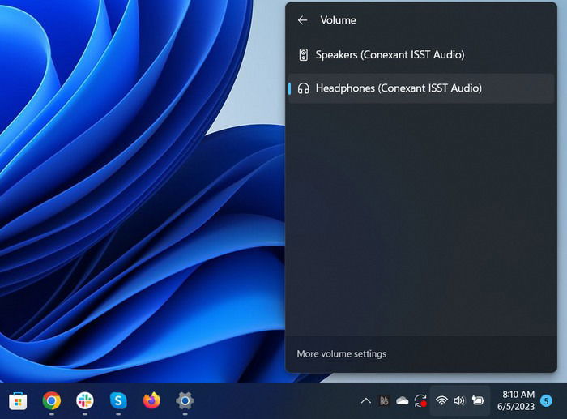
Task: Select Speakers (Conexant ISST Audio) output
Action: (x=421, y=55)
